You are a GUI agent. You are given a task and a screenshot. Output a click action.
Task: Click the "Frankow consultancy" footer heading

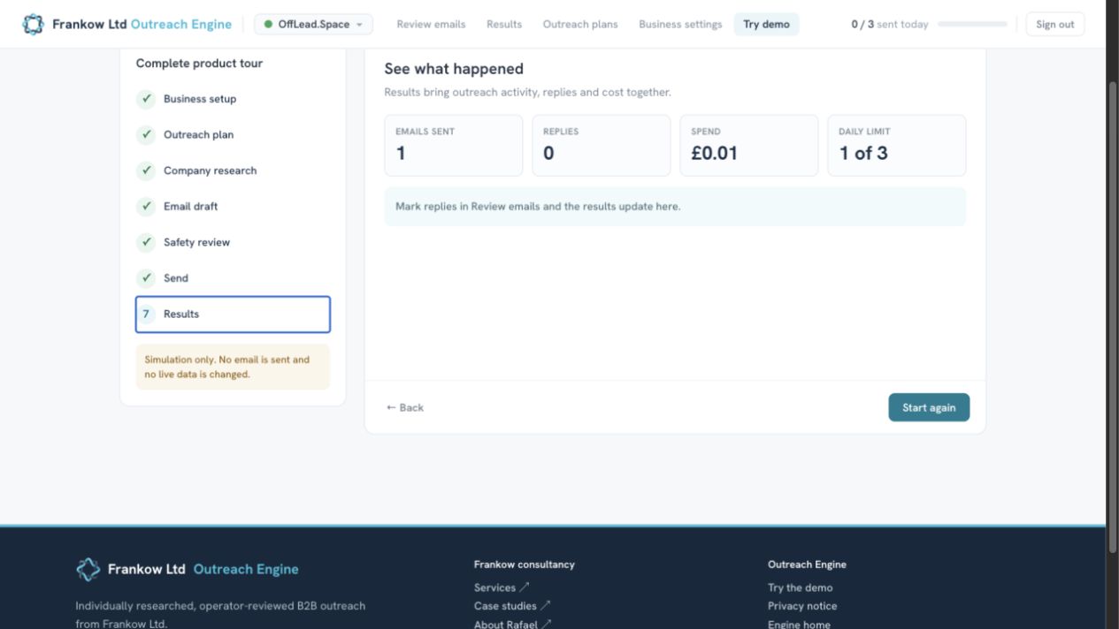524,565
